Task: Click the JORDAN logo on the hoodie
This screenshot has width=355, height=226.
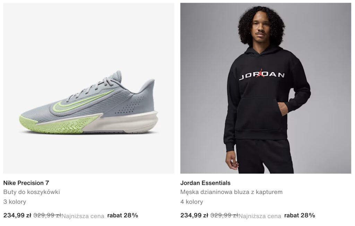Action: click(x=262, y=74)
